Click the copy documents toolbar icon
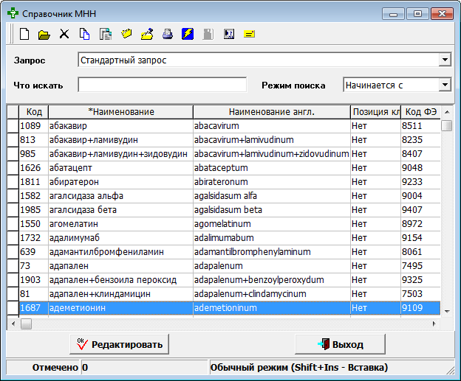 click(x=85, y=34)
